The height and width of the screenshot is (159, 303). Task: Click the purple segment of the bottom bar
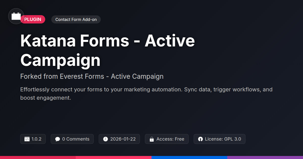coord(265,157)
